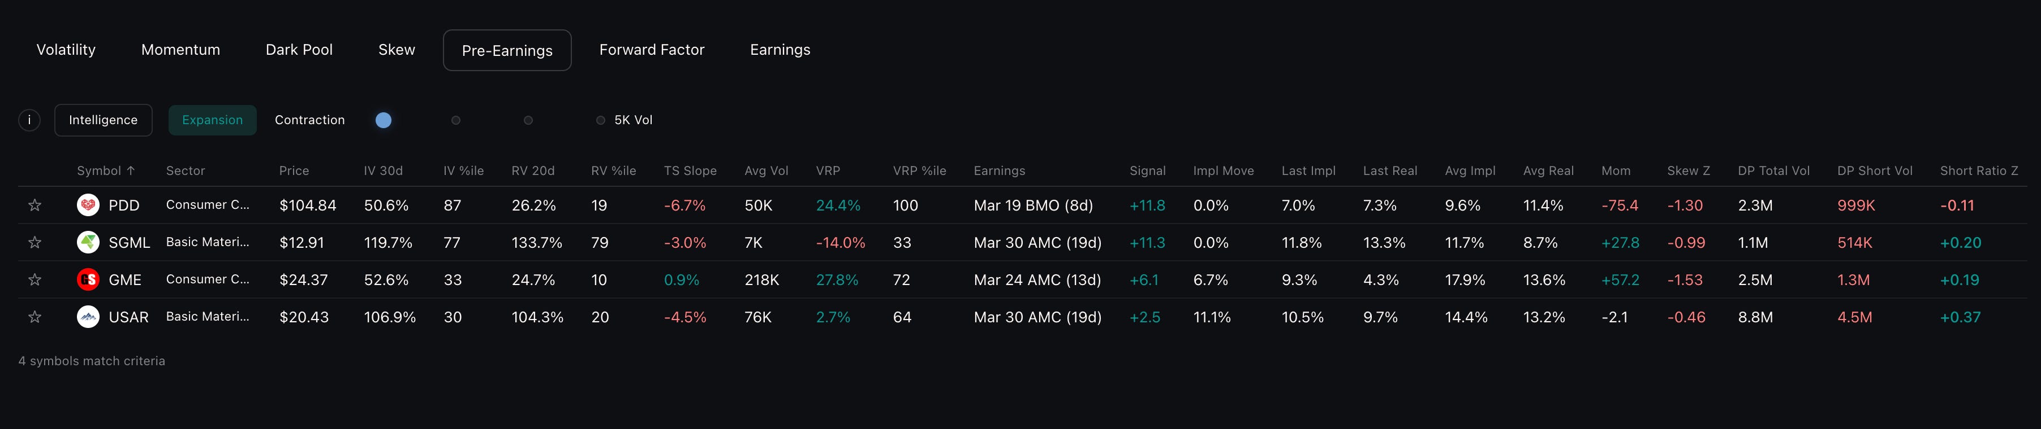Open the Intelligence button
Viewport: 2041px width, 429px height.
103,120
